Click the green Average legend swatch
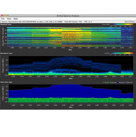The image size is (136, 137). point(111,82)
